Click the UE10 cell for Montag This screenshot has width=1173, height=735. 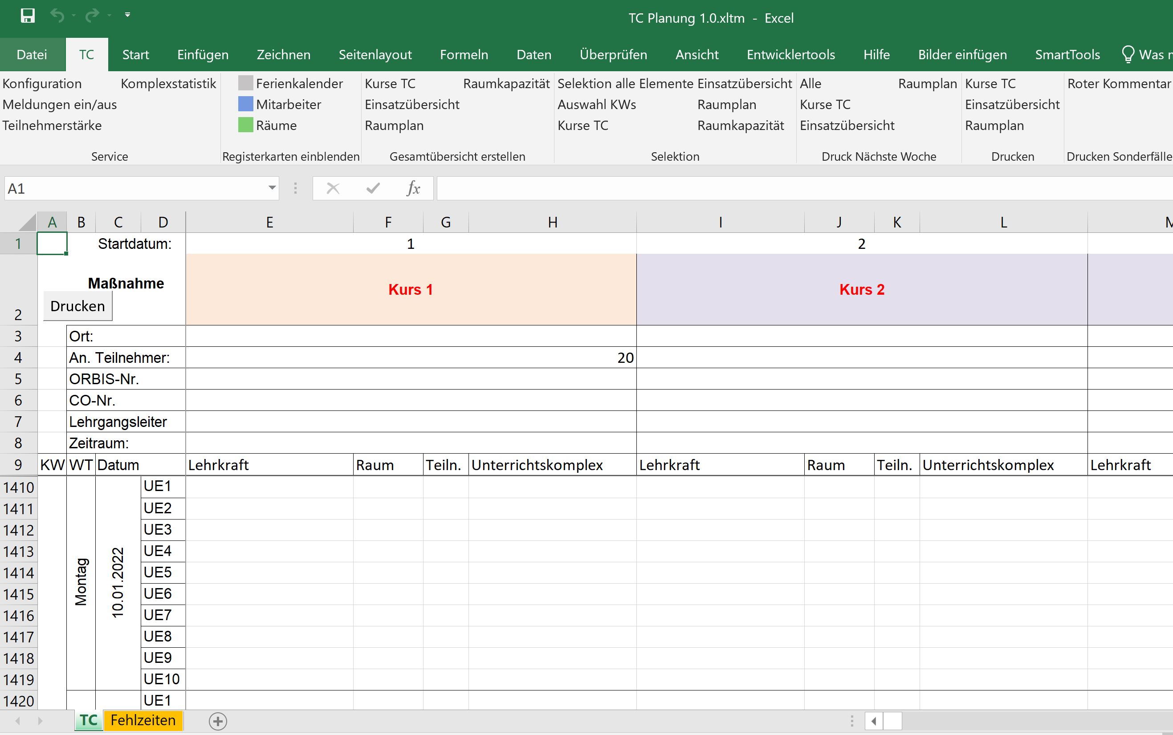coord(163,679)
